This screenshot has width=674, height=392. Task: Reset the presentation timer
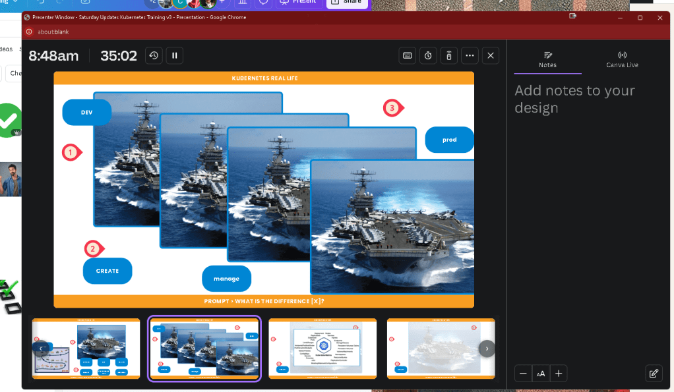point(154,55)
